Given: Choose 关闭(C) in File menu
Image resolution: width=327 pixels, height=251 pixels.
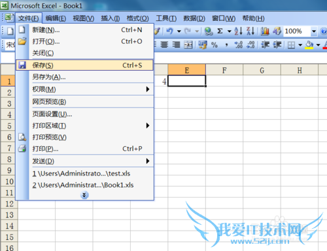Looking at the screenshot, I should coord(85,53).
